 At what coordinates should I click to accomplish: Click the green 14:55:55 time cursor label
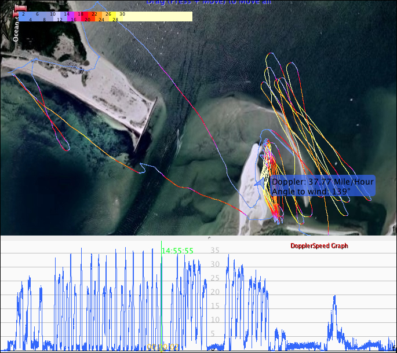click(177, 251)
